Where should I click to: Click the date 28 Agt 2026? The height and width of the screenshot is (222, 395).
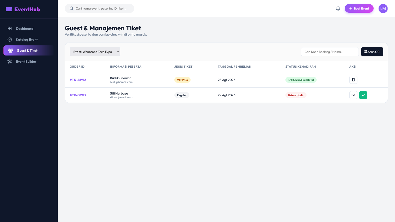(x=227, y=80)
